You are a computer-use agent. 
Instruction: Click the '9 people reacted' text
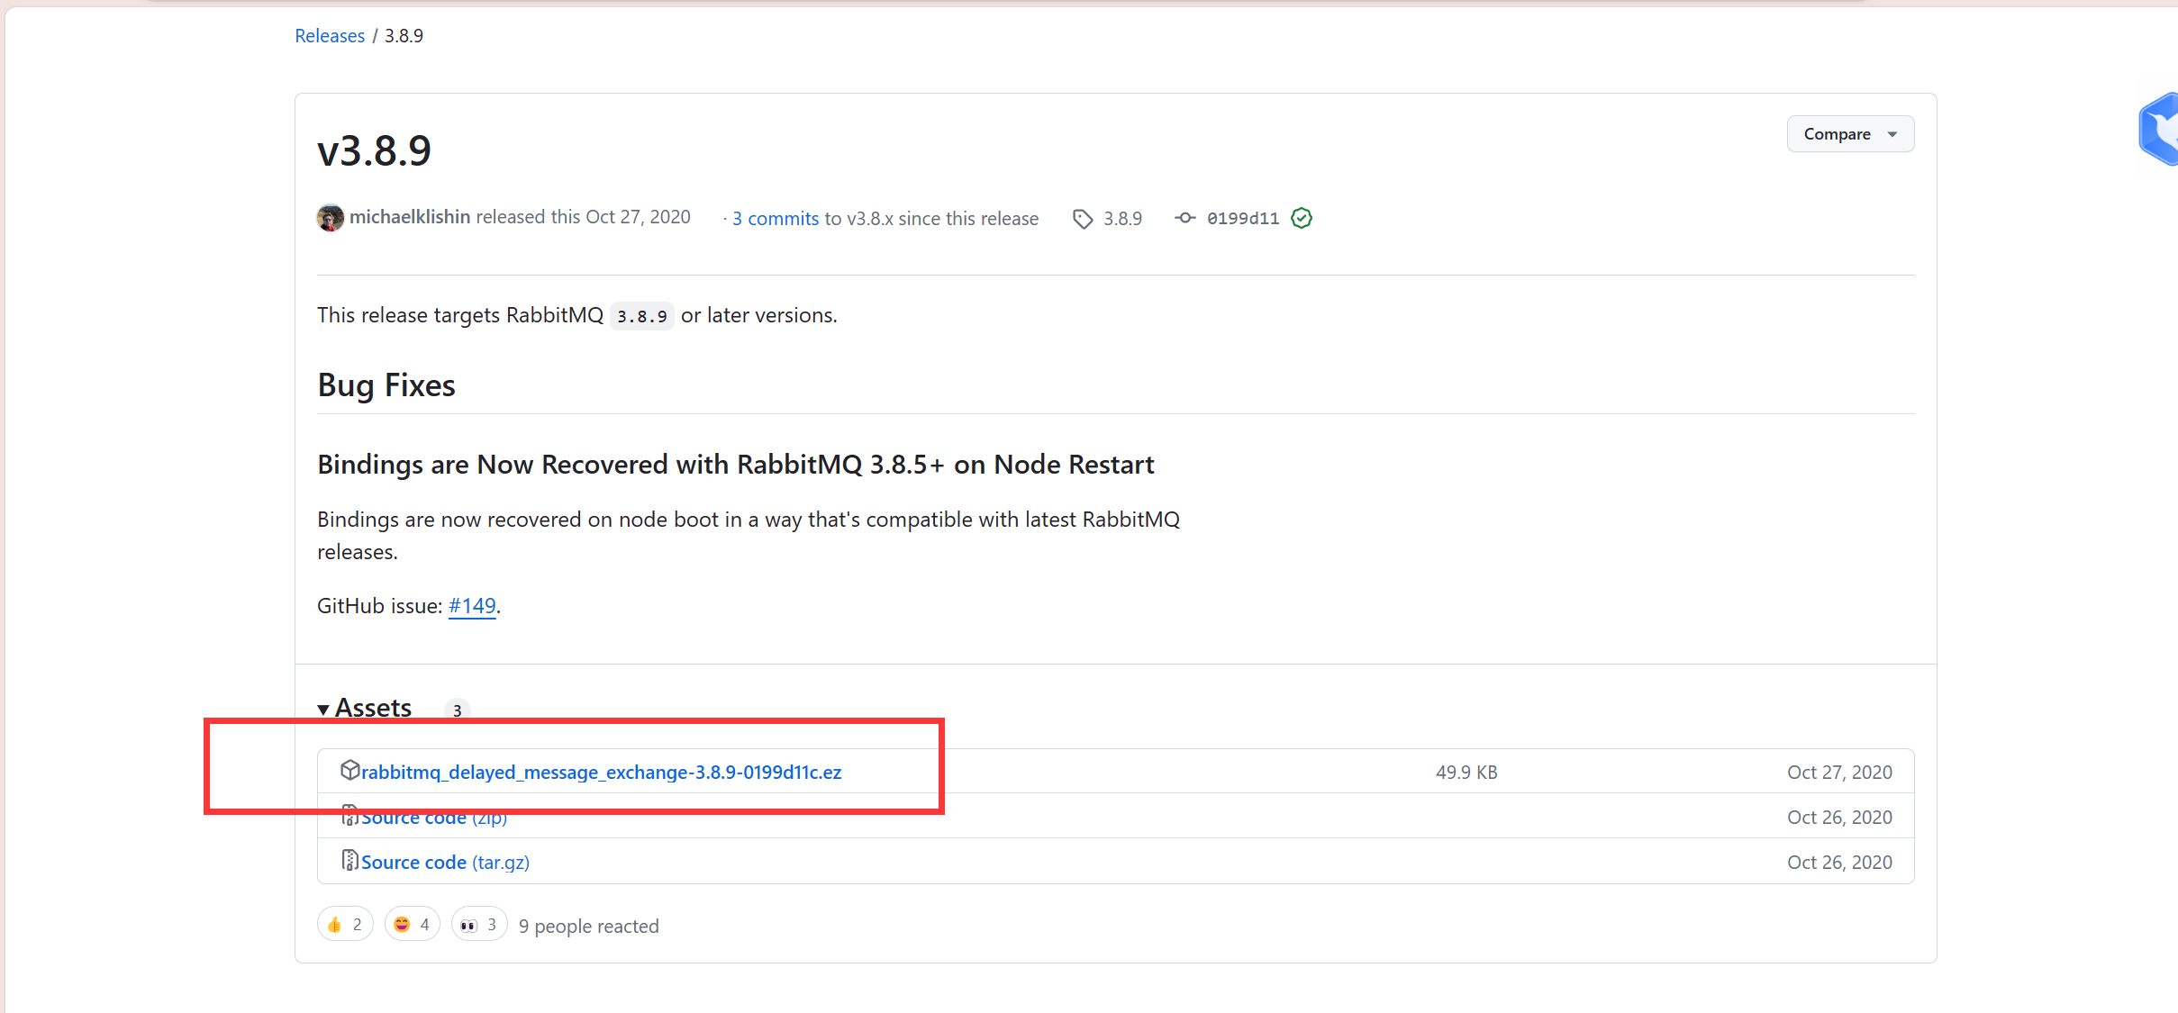(589, 925)
